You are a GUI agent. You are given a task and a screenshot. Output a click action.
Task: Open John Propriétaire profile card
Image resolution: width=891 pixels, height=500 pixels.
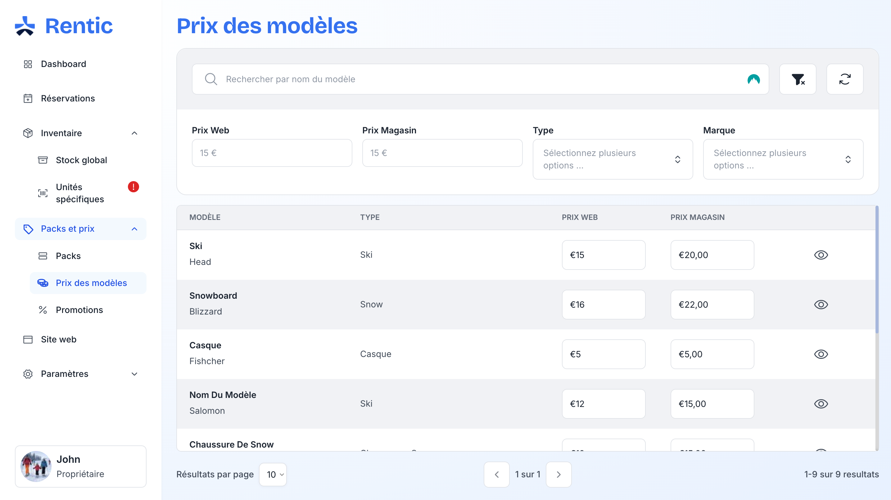click(81, 467)
